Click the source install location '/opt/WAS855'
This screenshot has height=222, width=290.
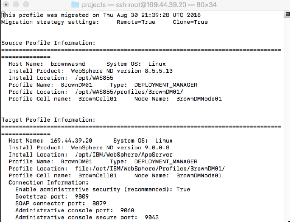point(94,78)
